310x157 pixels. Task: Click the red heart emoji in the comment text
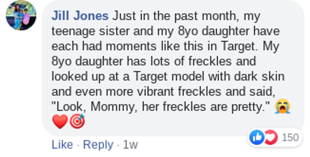pyautogui.click(x=60, y=122)
